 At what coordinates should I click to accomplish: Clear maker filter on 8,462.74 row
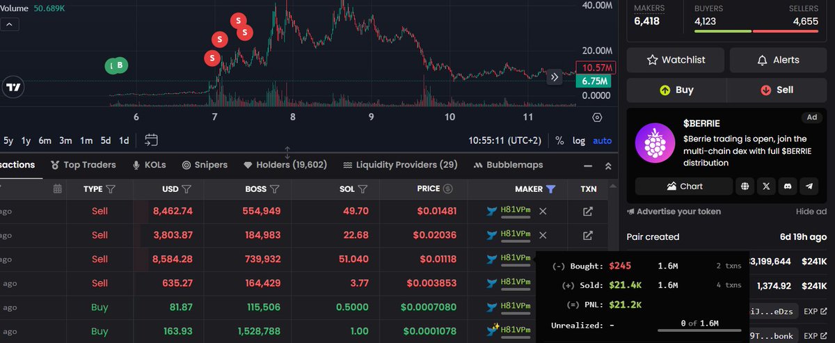pyautogui.click(x=543, y=211)
